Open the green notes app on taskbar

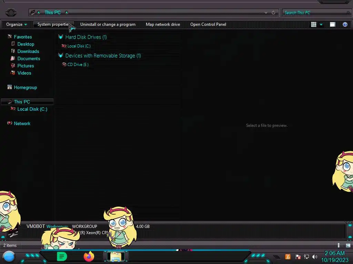tap(62, 256)
